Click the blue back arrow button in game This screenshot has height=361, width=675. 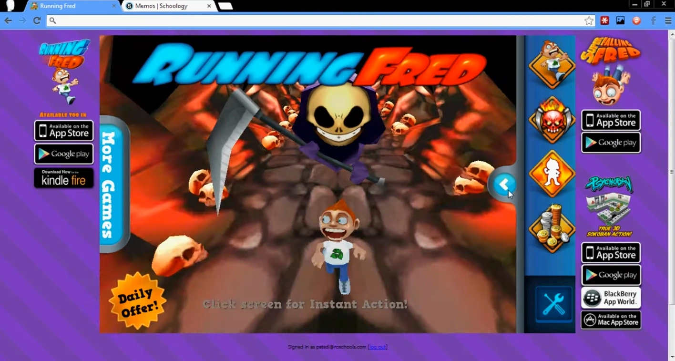coord(504,185)
